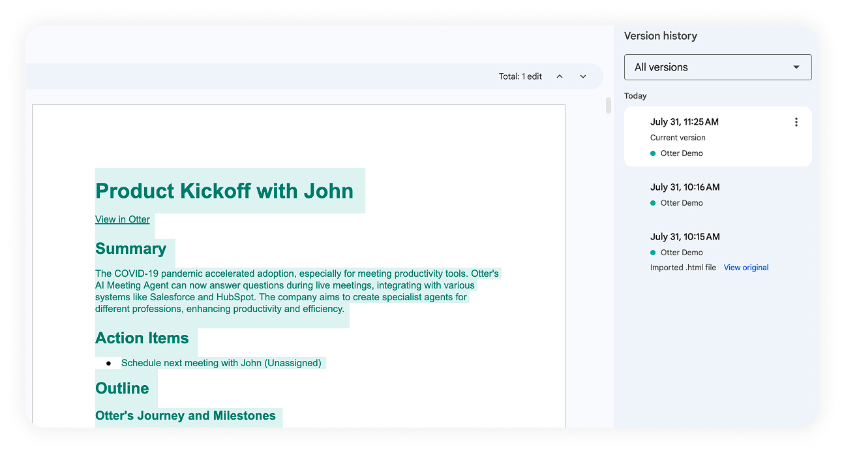Click the Today section label
This screenshot has height=453, width=844.
635,96
